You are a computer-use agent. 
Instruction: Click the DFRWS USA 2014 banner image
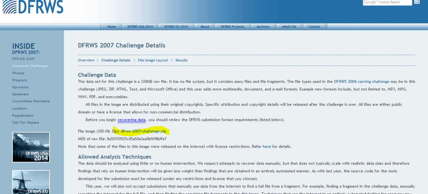click(x=31, y=147)
